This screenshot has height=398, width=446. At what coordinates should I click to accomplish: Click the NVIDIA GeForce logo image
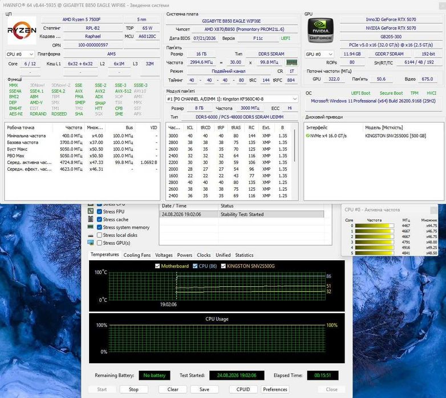[x=321, y=30]
